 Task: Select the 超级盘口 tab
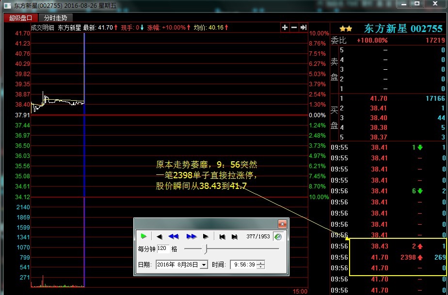coord(20,18)
